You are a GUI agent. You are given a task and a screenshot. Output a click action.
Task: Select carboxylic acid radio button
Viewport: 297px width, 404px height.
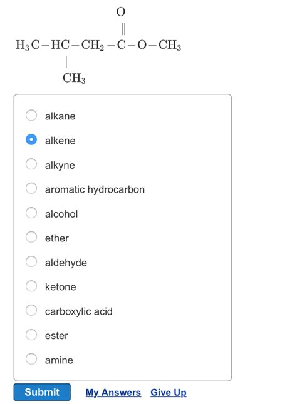[31, 310]
